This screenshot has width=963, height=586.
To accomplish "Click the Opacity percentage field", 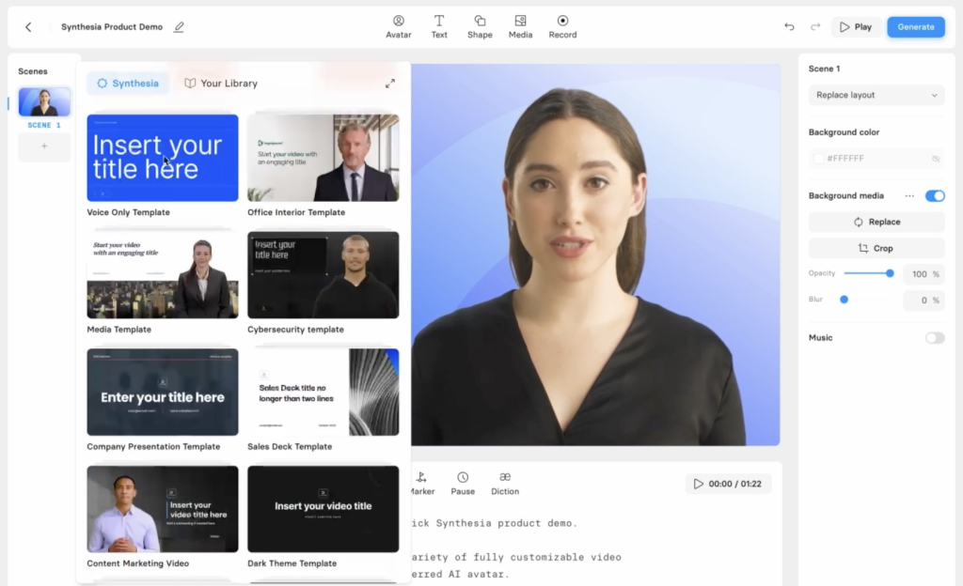I will coord(924,274).
